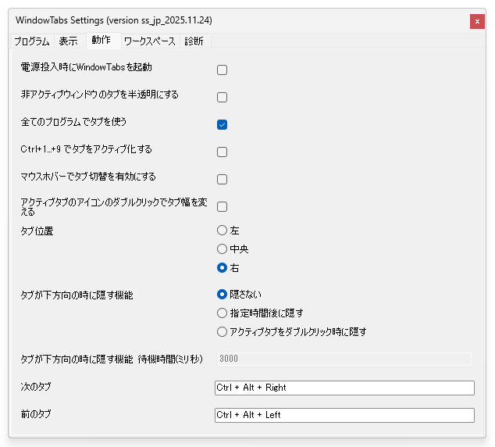The height and width of the screenshot is (447, 495).
Task: Close the WindowTabs Settings window
Action: point(477,21)
